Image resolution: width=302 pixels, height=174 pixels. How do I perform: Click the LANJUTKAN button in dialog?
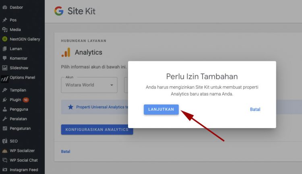[x=161, y=110]
